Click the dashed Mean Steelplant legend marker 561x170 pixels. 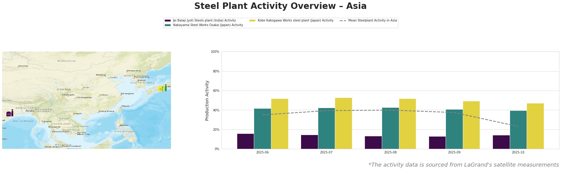pos(343,21)
